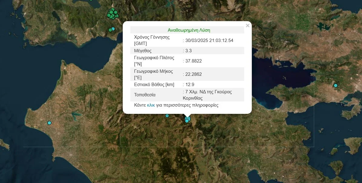362x183 pixels.
Task: Click the longitude value 22.2862
Action: click(193, 74)
